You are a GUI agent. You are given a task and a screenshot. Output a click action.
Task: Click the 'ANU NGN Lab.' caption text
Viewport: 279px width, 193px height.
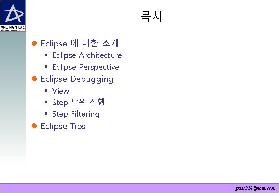pos(13,27)
